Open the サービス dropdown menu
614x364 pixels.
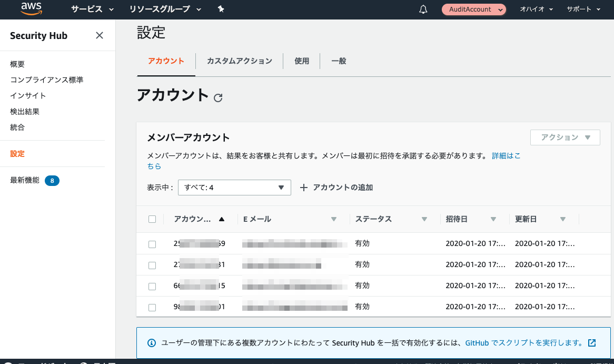[92, 9]
